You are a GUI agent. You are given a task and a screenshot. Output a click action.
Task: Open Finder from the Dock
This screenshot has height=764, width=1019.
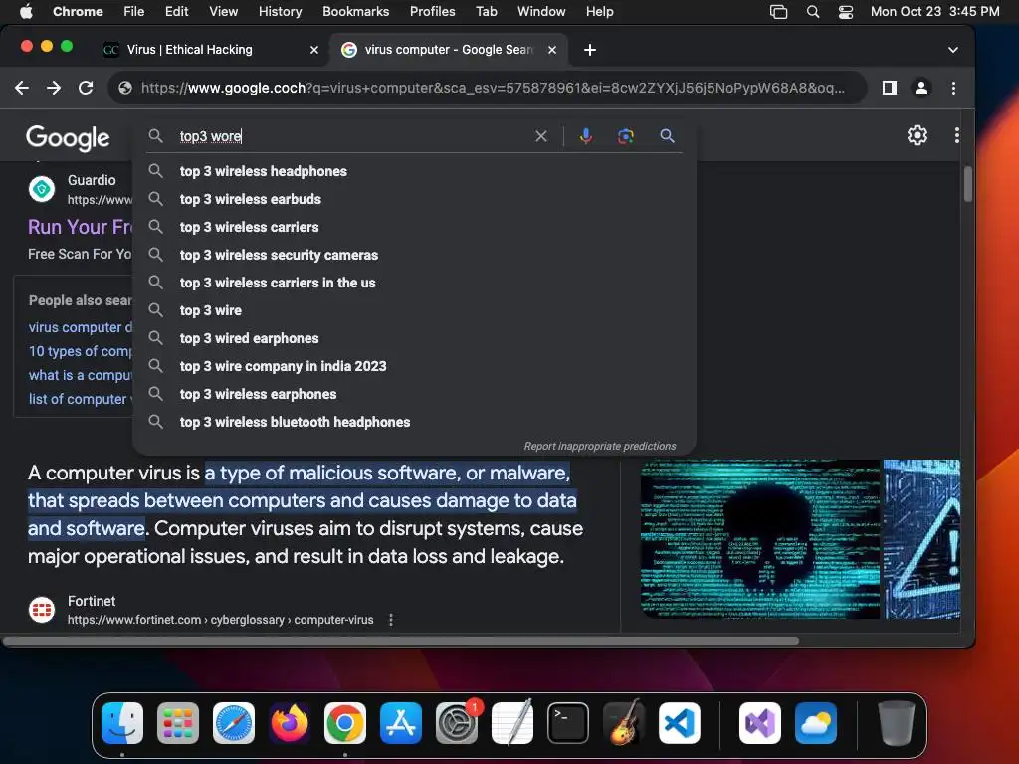(x=122, y=723)
